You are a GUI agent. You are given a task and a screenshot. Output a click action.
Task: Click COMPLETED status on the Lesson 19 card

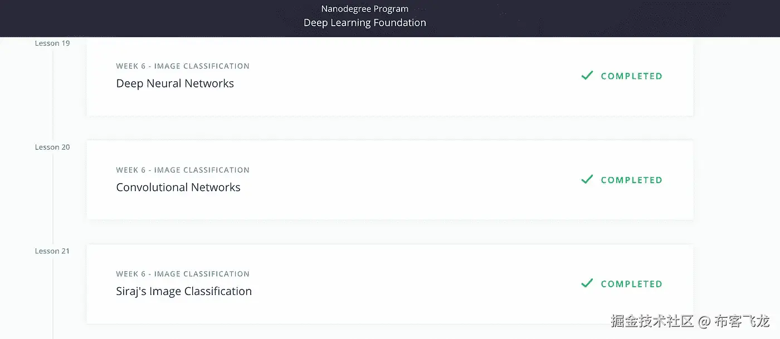click(x=631, y=76)
